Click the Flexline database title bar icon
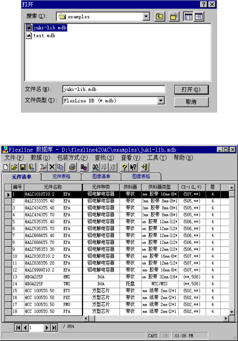Viewport: 238px width, 341px height. [5, 150]
